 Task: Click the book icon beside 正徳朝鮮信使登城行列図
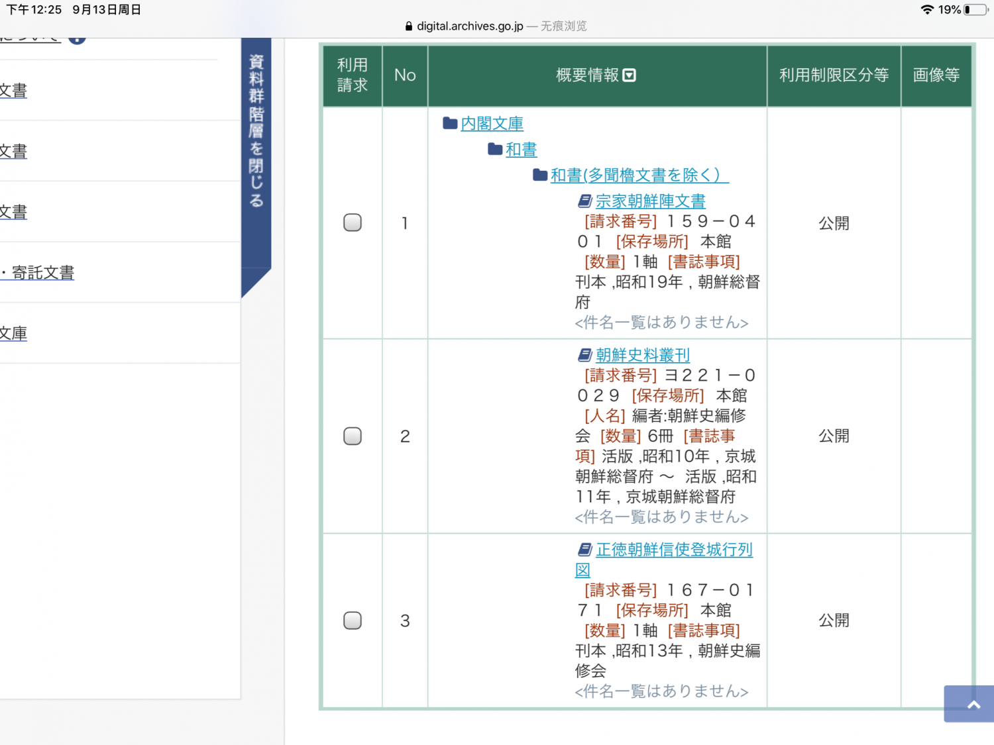point(584,550)
